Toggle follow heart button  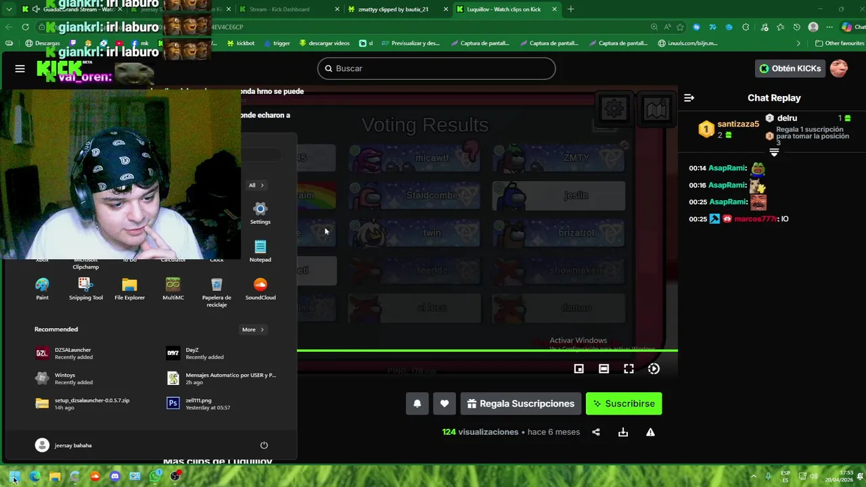(445, 404)
